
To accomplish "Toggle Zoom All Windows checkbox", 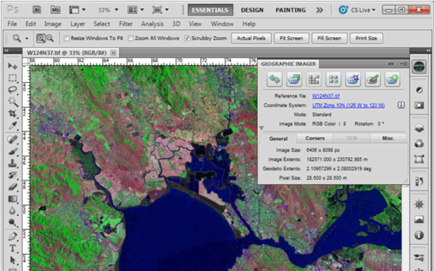I will [130, 38].
